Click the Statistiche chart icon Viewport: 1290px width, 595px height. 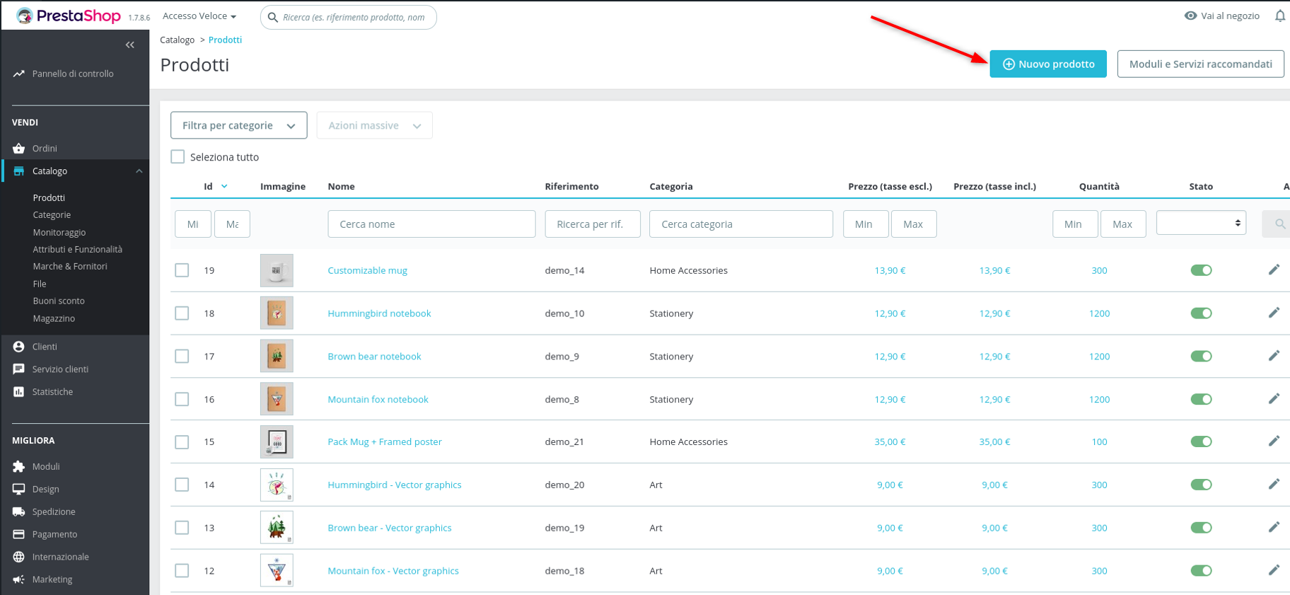pyautogui.click(x=19, y=392)
